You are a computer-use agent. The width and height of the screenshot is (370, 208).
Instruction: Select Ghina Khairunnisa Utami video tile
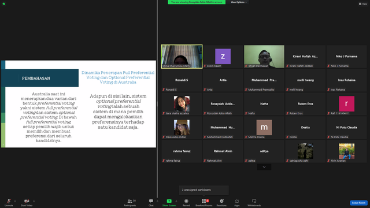(x=182, y=57)
